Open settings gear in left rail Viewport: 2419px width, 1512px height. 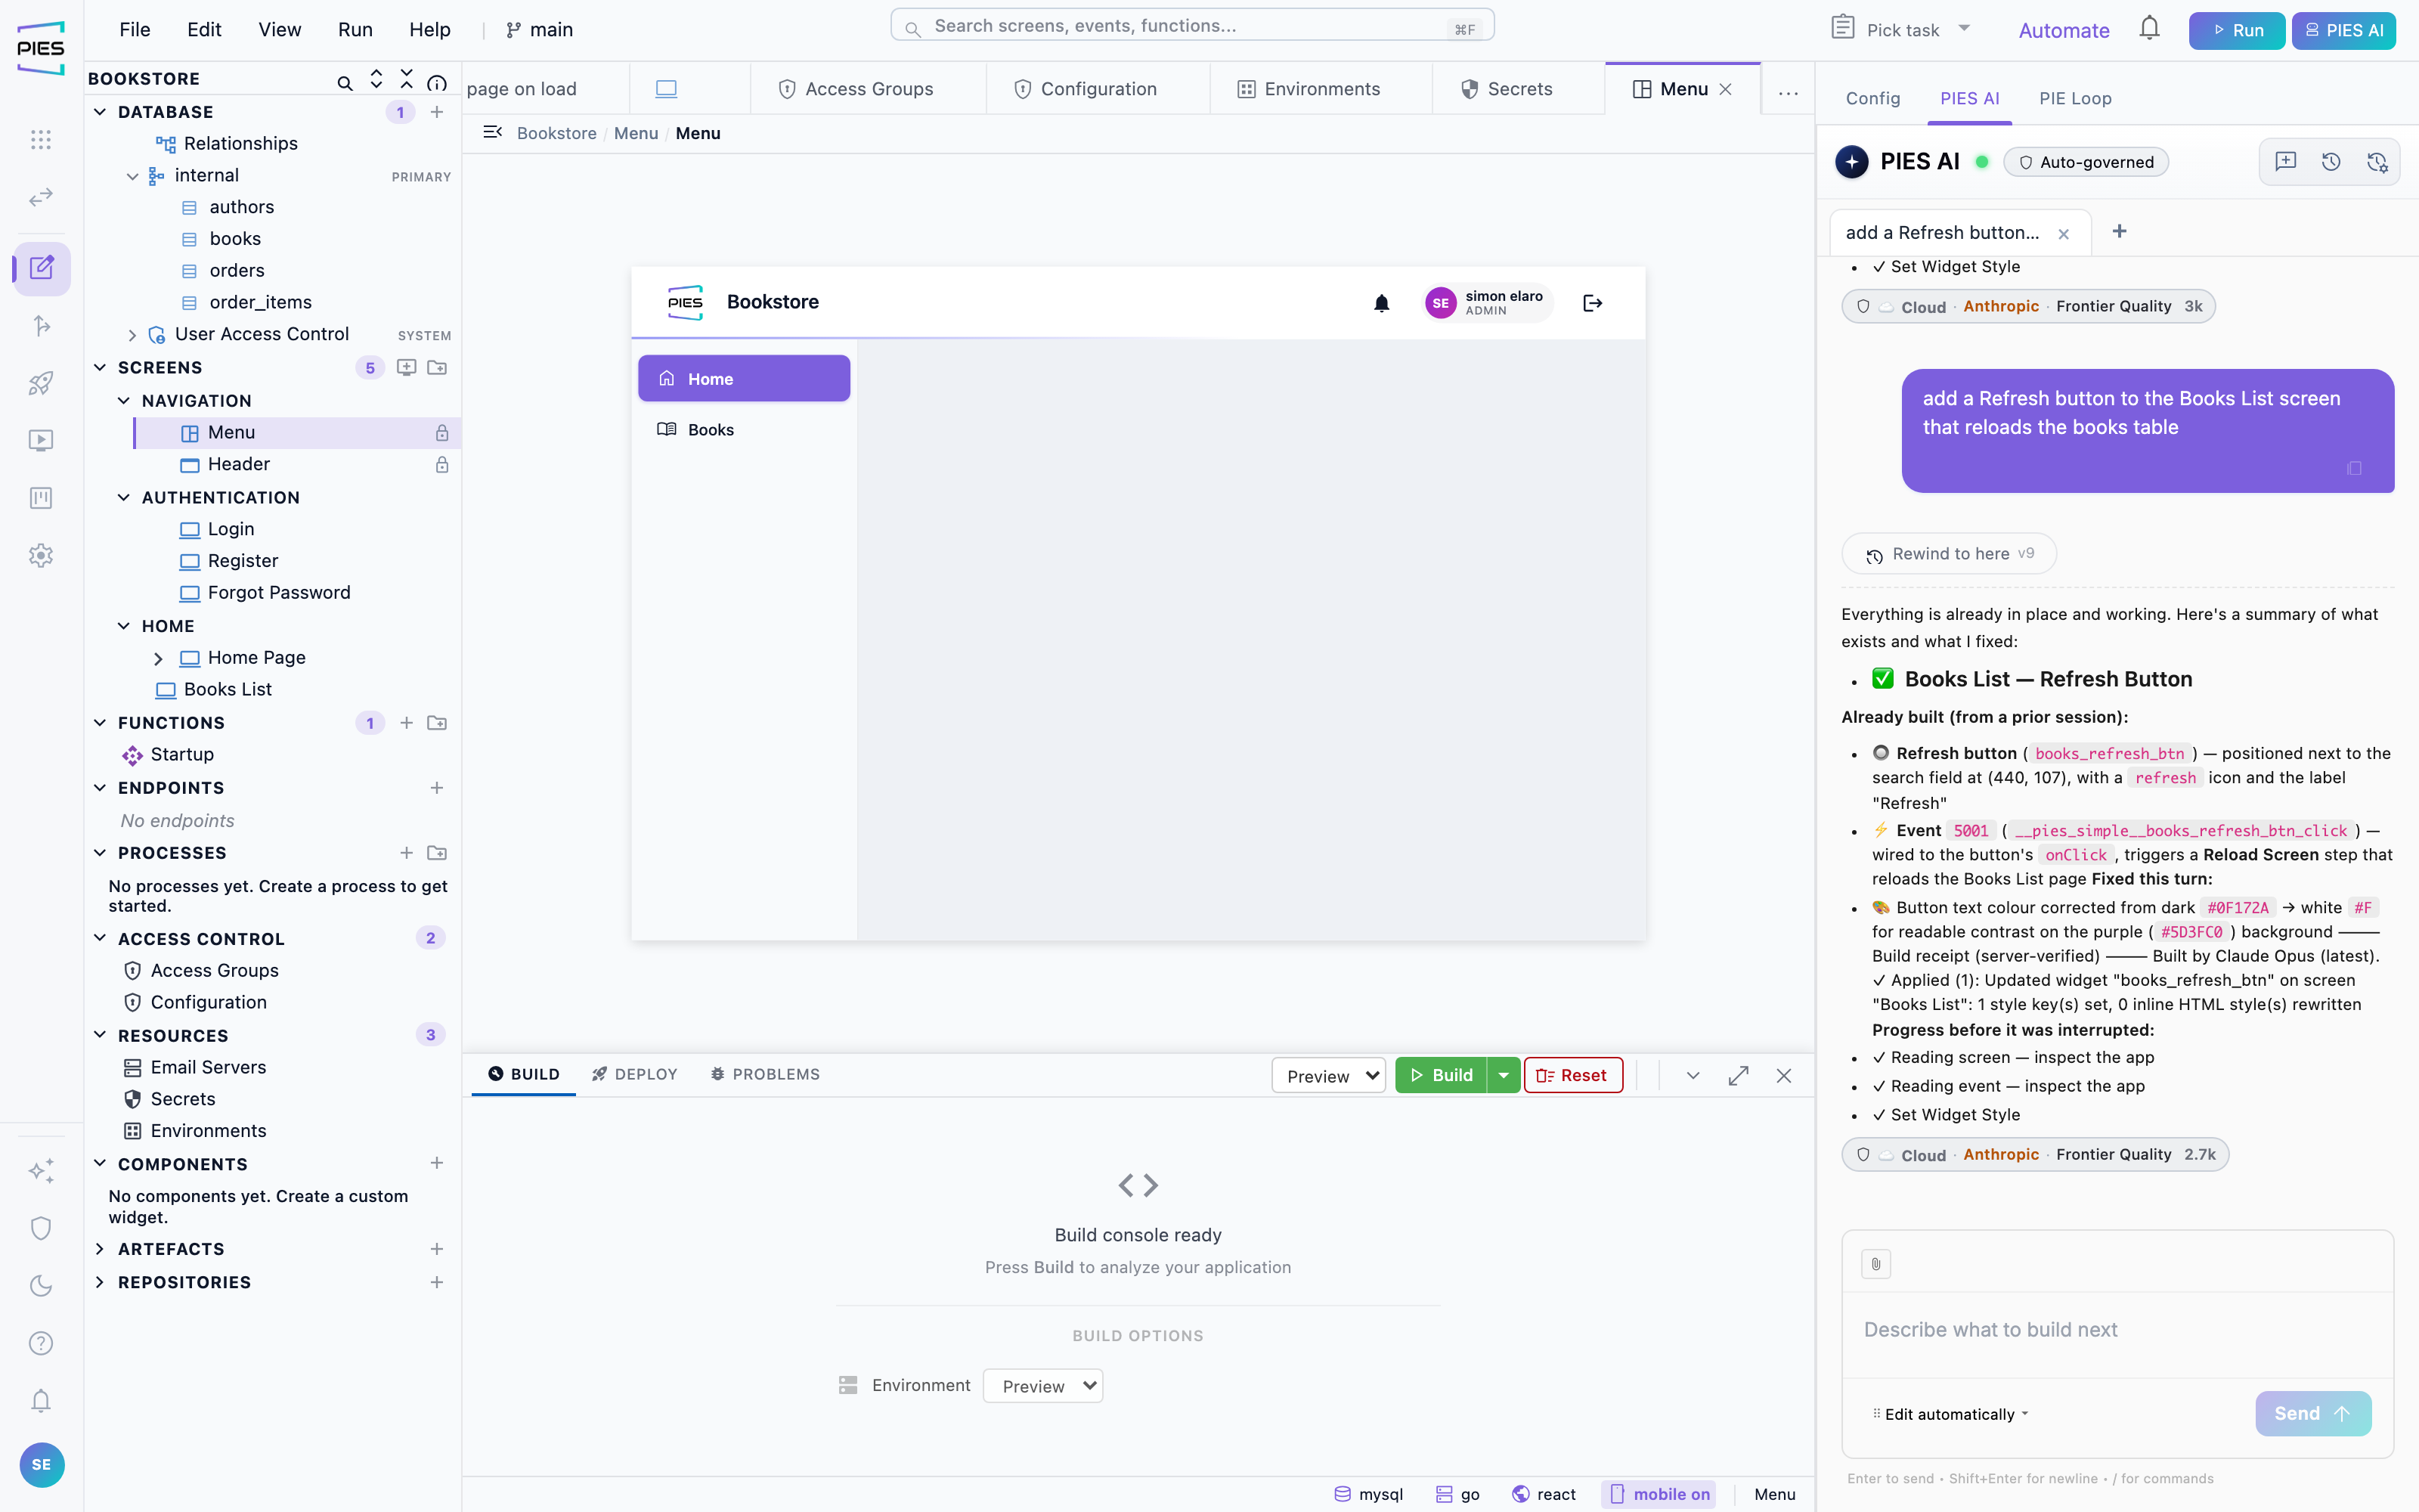41,555
